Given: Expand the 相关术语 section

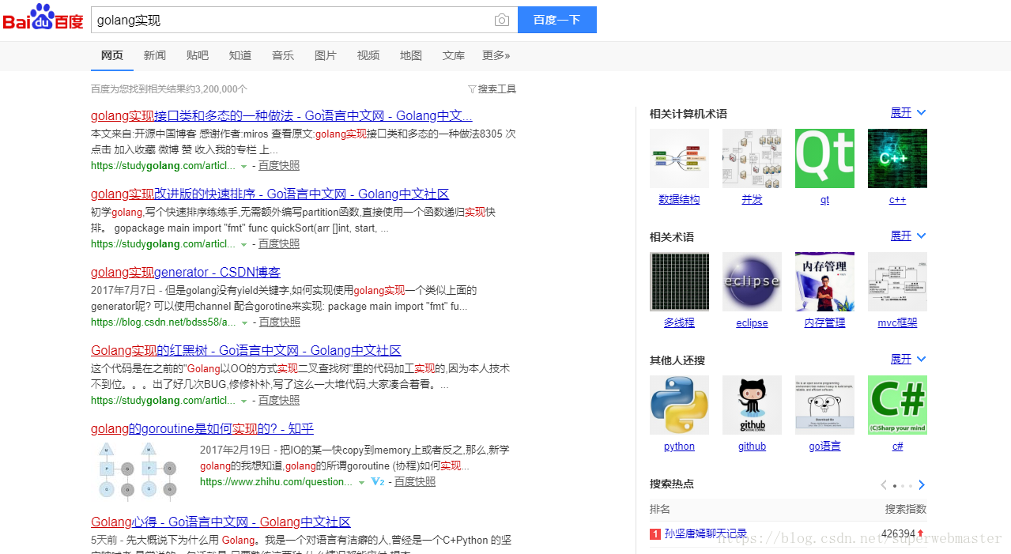Looking at the screenshot, I should tap(907, 236).
